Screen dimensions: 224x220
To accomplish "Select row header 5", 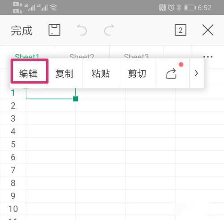I will coord(13,144).
